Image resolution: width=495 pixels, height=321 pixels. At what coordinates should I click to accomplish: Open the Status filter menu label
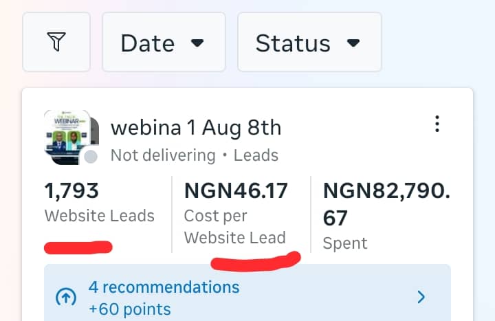tap(294, 43)
